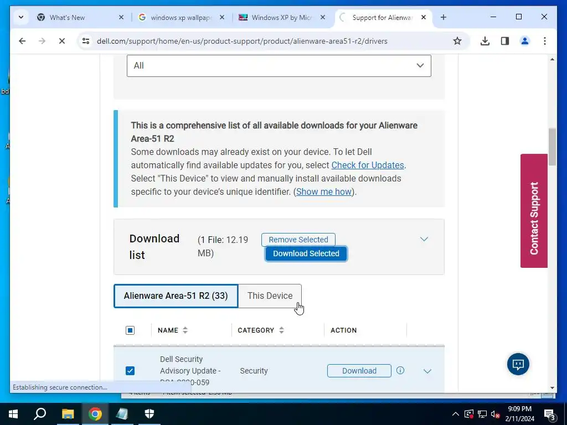Sort table by NAME column
This screenshot has height=425, width=567.
point(173,330)
